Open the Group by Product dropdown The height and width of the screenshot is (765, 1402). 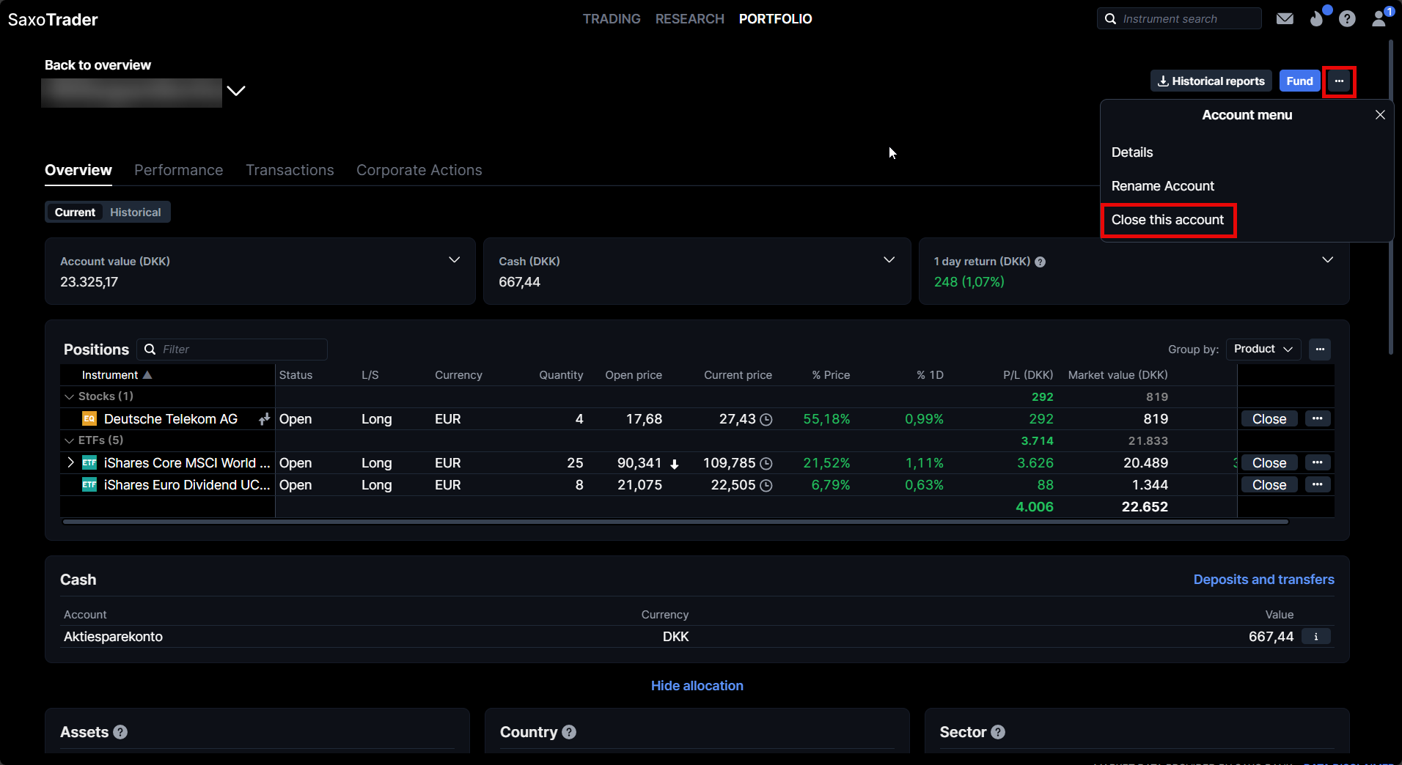tap(1263, 350)
